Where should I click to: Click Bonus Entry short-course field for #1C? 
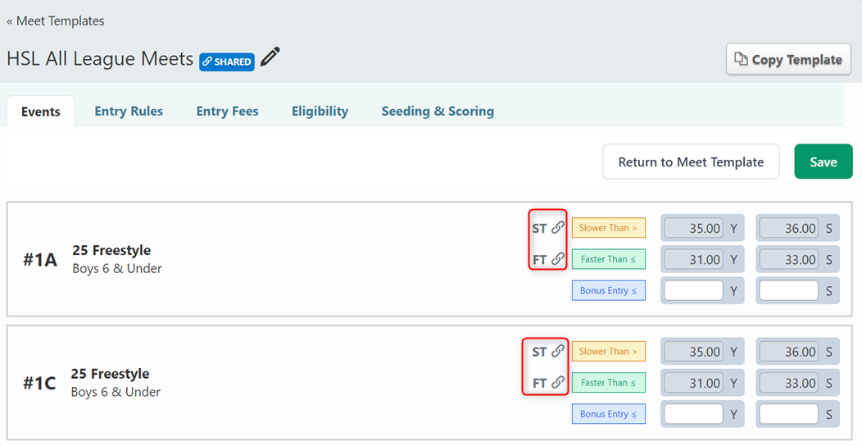pyautogui.click(x=788, y=414)
